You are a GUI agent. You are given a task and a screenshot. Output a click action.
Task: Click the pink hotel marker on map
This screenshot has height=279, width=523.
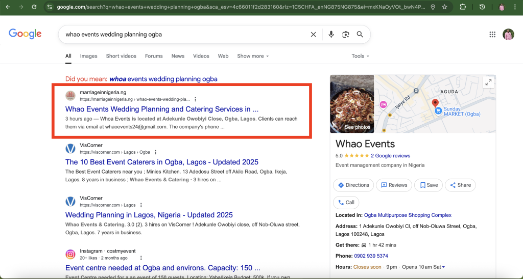pos(383,105)
